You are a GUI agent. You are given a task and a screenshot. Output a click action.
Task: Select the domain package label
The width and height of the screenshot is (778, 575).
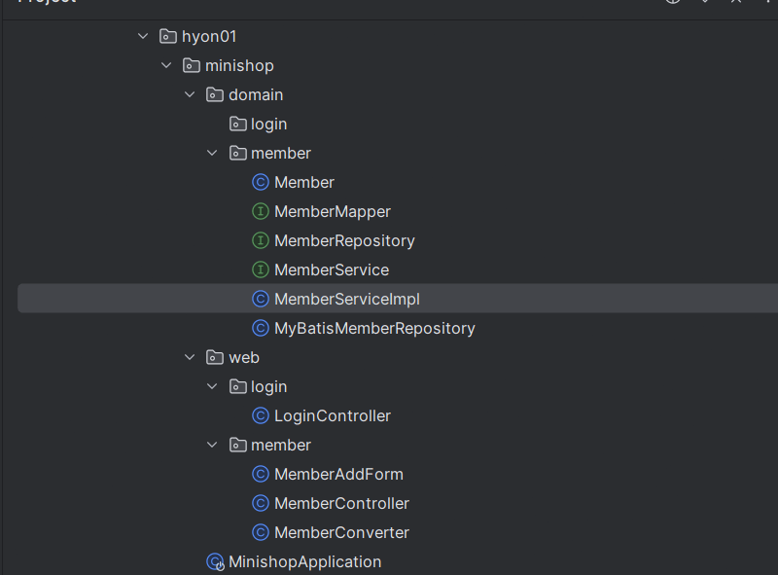click(256, 94)
